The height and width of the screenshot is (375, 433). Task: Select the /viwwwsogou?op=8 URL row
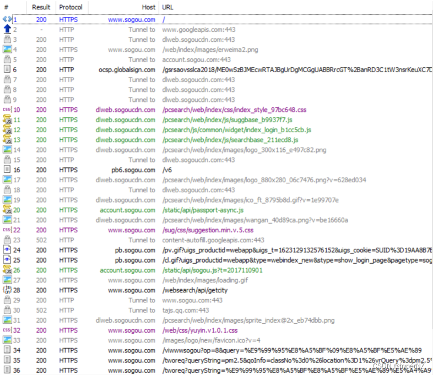(292, 350)
